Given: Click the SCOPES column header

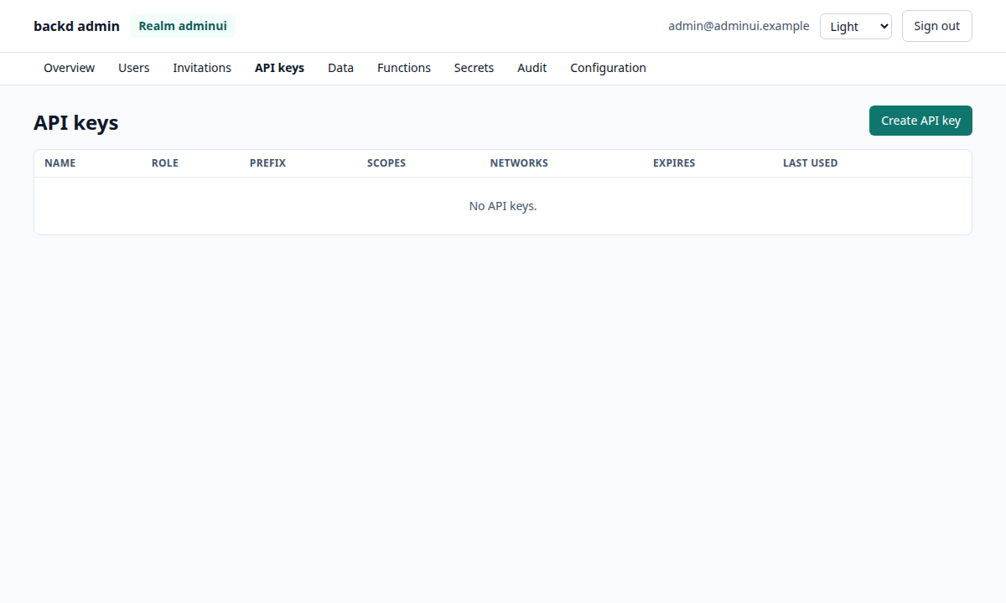Looking at the screenshot, I should coord(386,163).
